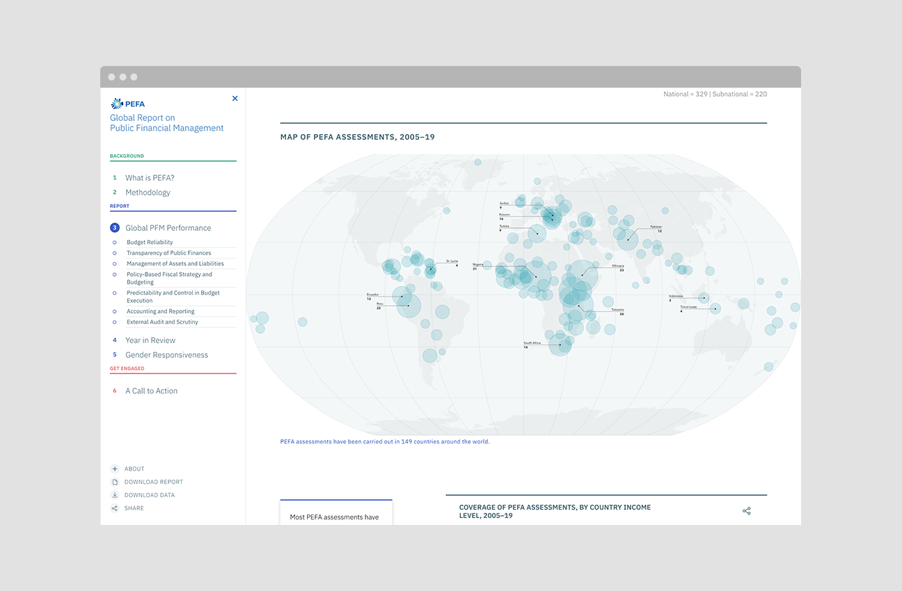Click the bullet circle beside External Audit and Scrutiny
Viewport: 902px width, 591px height.
[115, 322]
